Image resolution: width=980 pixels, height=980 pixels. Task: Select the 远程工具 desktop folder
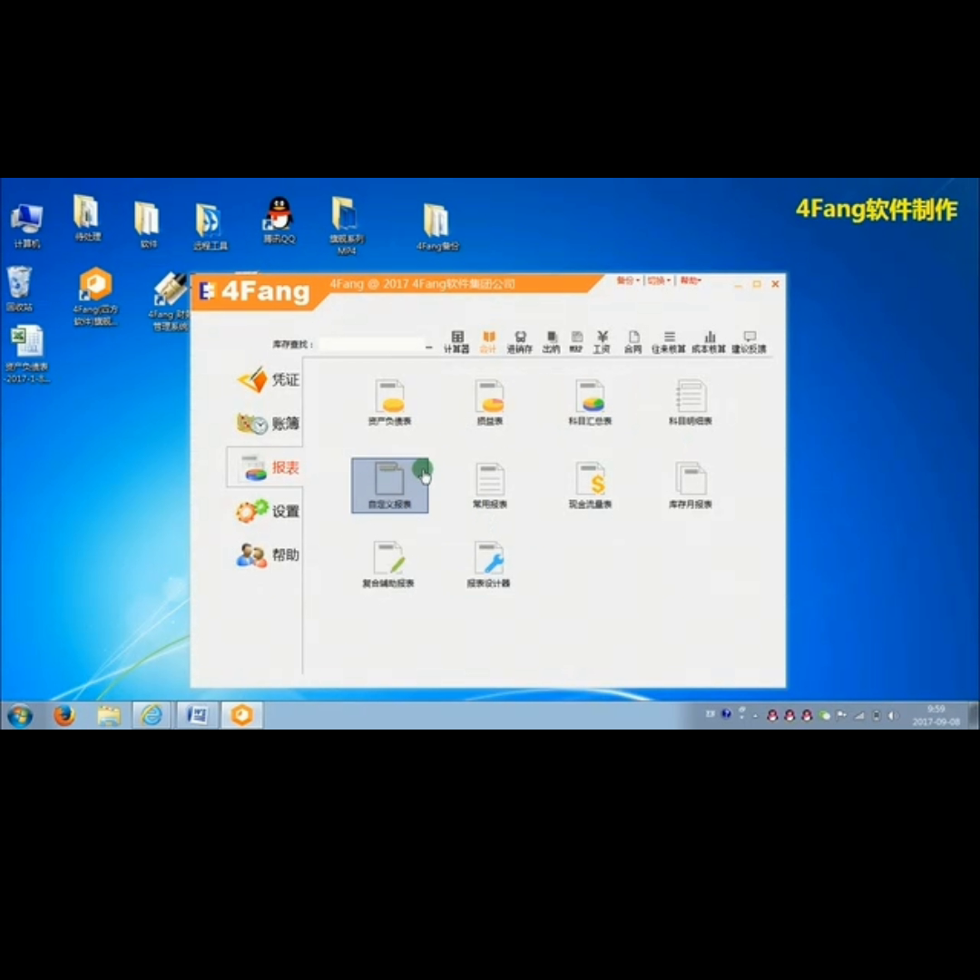coord(210,227)
